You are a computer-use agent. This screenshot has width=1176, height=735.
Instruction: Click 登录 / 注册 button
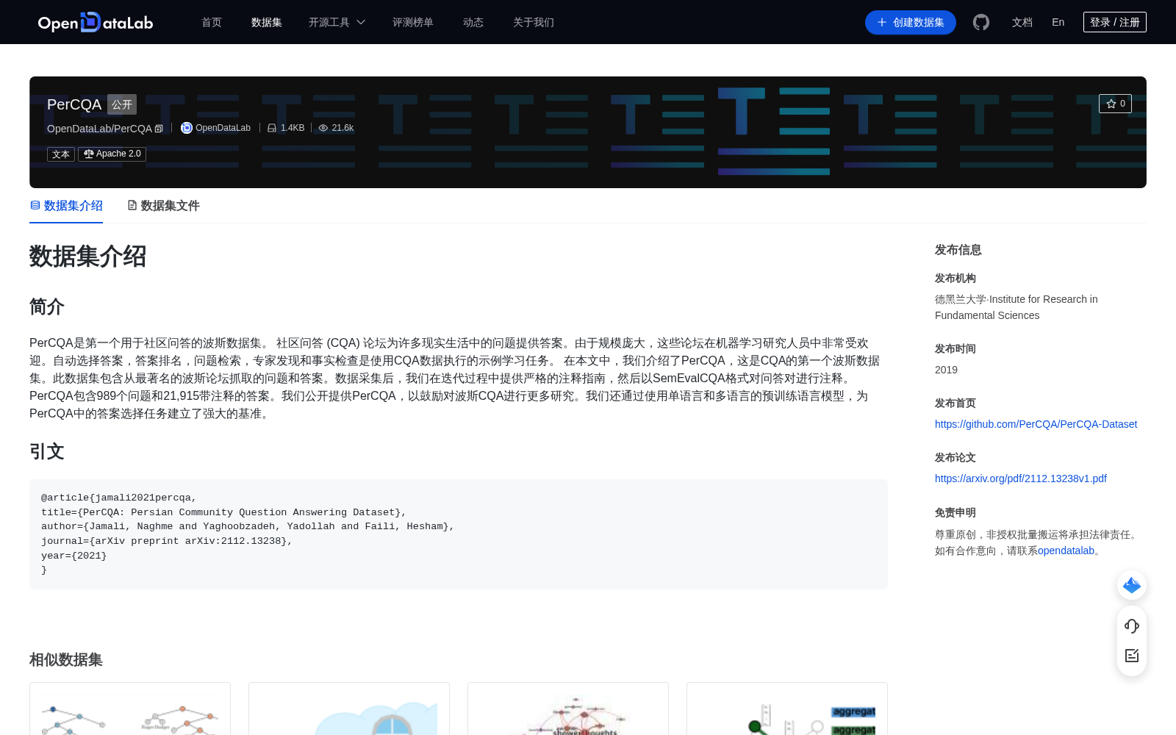pyautogui.click(x=1115, y=22)
